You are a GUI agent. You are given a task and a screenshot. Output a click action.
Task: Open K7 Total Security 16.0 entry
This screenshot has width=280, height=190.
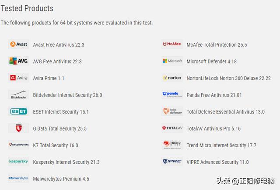tap(56, 145)
